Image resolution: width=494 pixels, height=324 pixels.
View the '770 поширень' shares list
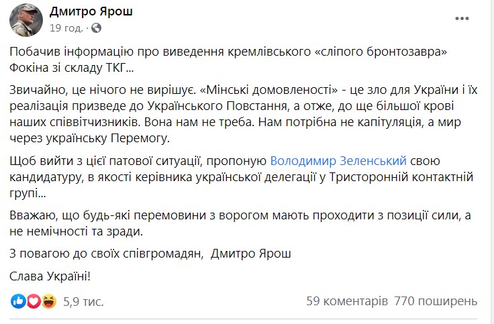(x=436, y=301)
